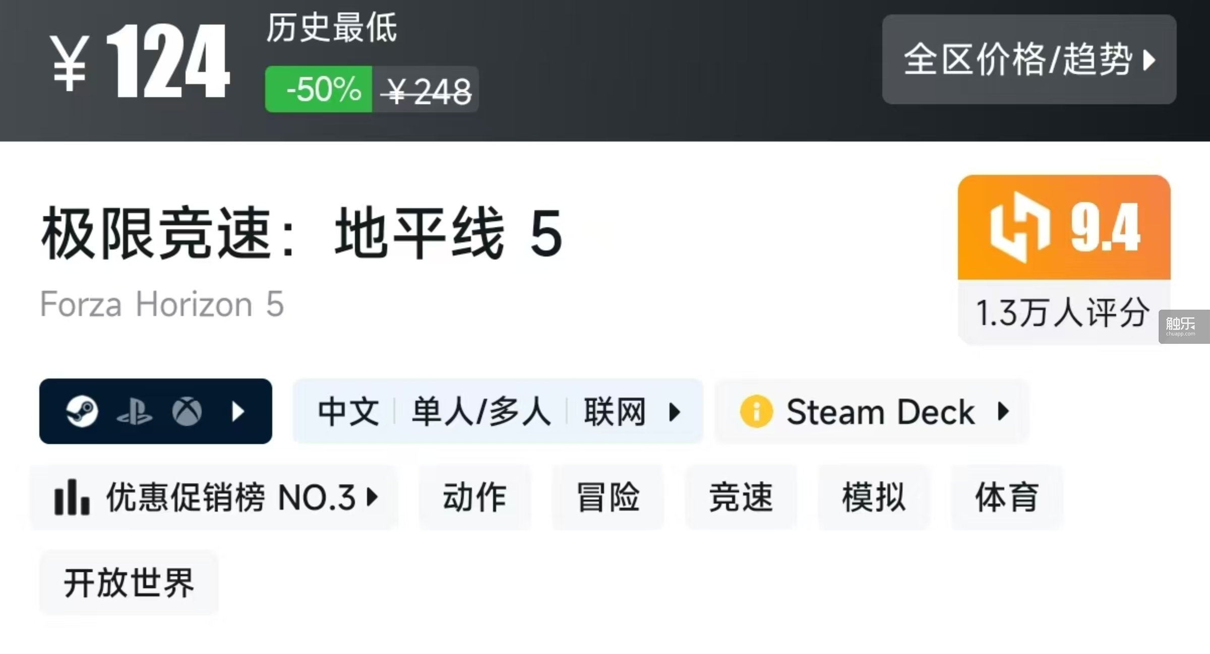The height and width of the screenshot is (654, 1210).
Task: Select the 体育 genre tag
Action: [1007, 497]
